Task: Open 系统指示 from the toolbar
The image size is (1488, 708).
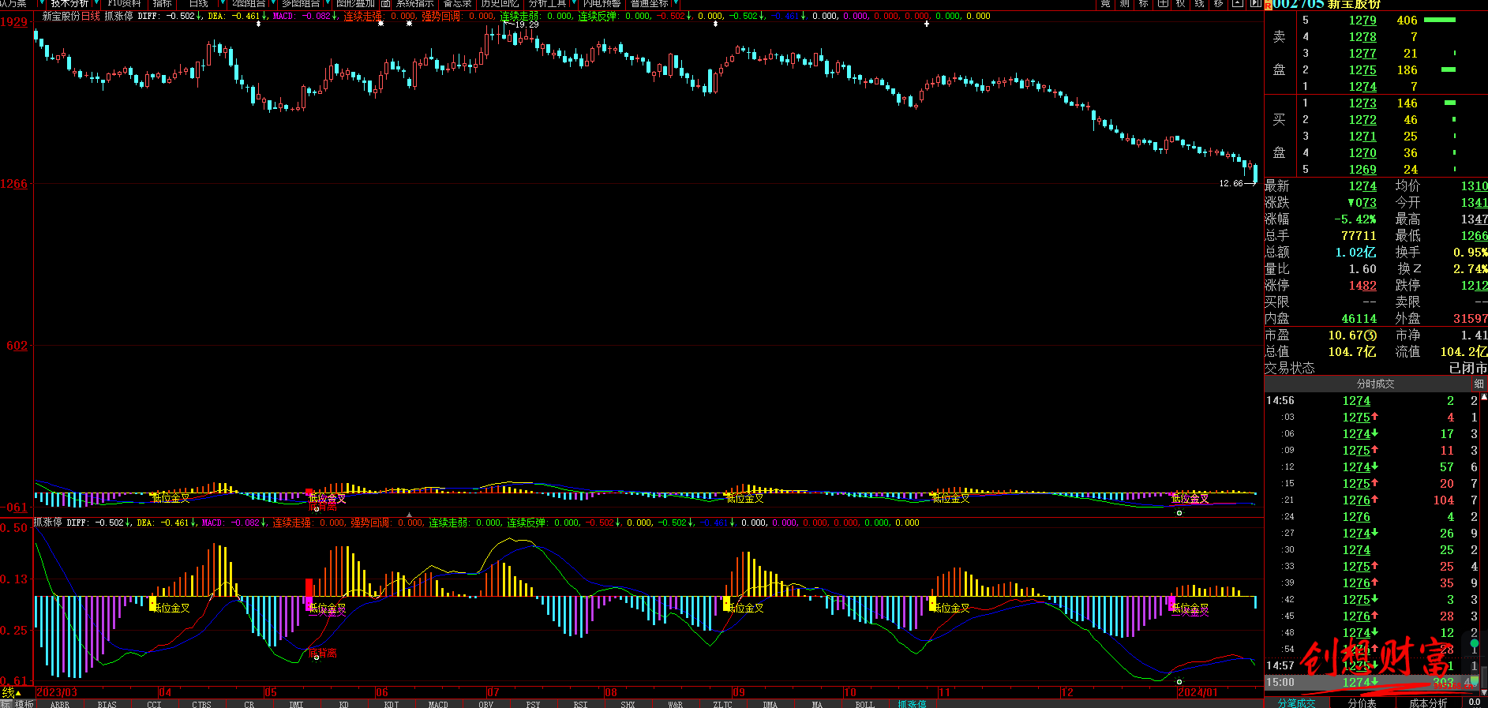Action: [x=414, y=4]
